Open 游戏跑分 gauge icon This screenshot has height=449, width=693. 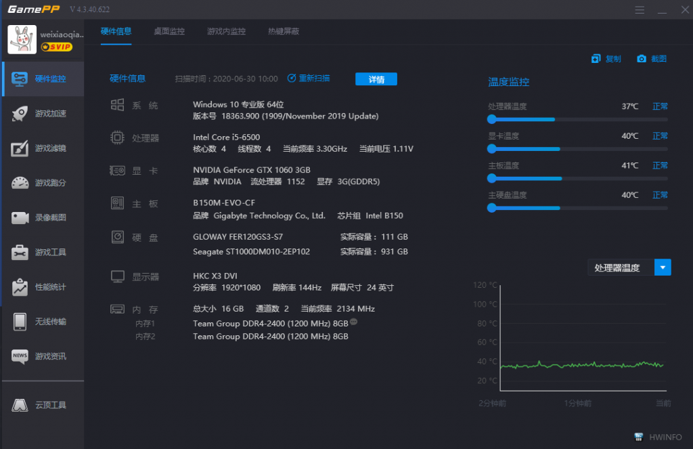click(20, 183)
